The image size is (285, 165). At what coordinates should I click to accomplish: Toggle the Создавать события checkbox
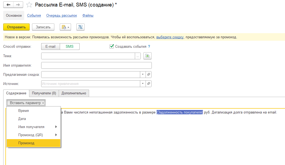tap(112, 46)
